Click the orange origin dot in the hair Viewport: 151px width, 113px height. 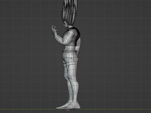tap(73, 10)
